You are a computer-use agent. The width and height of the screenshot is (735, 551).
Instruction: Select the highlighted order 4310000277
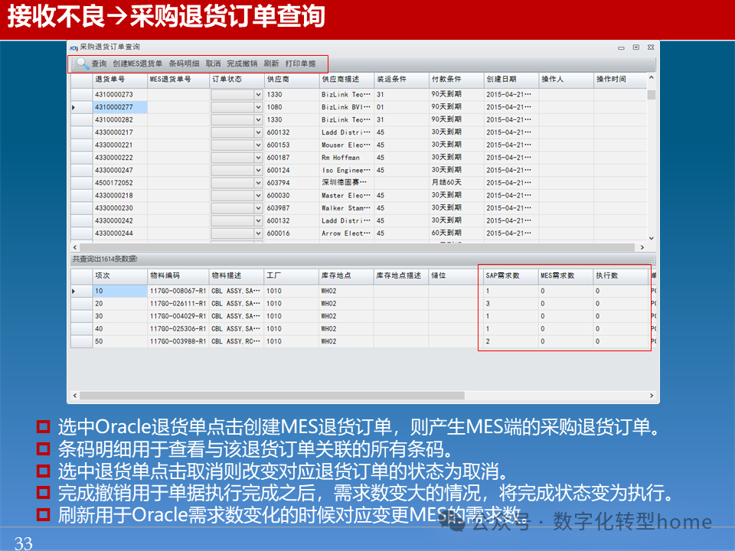coord(120,107)
